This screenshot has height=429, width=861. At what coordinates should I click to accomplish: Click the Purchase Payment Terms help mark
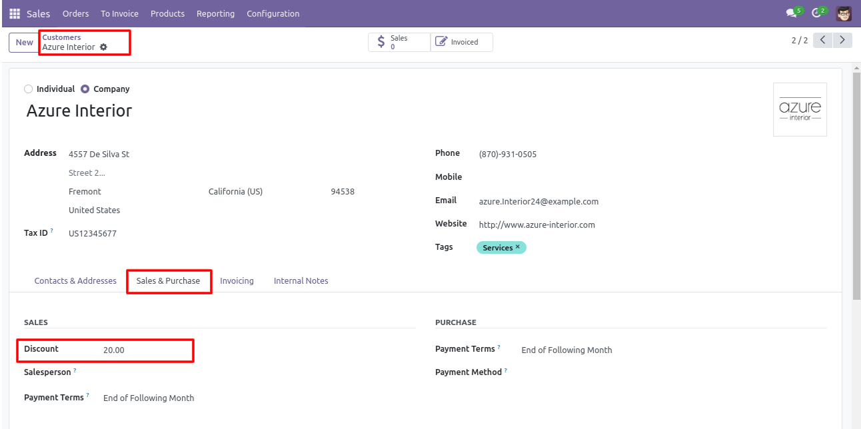point(498,347)
